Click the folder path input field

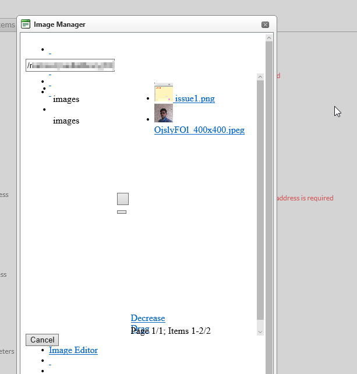tap(70, 65)
